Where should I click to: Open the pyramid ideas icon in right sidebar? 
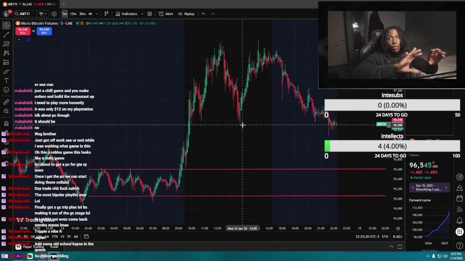tap(460, 188)
